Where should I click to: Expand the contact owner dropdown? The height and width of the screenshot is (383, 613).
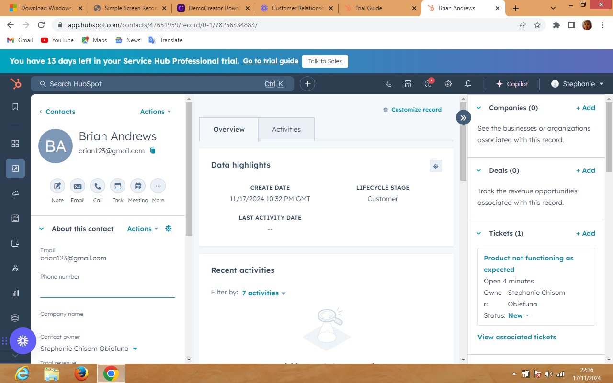point(135,349)
